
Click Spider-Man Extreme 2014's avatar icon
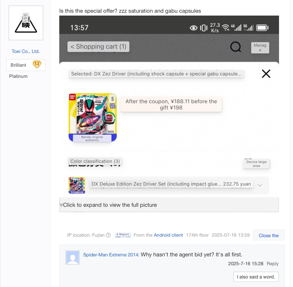pos(72,257)
